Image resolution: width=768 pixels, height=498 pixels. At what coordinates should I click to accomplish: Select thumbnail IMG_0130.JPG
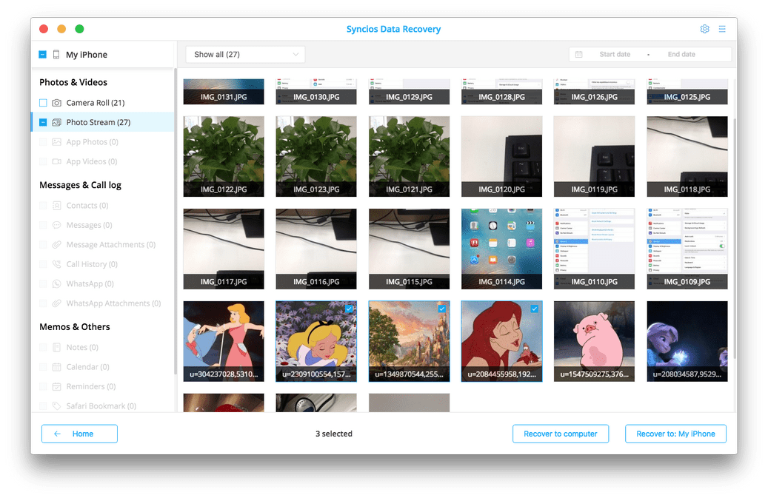tap(316, 92)
